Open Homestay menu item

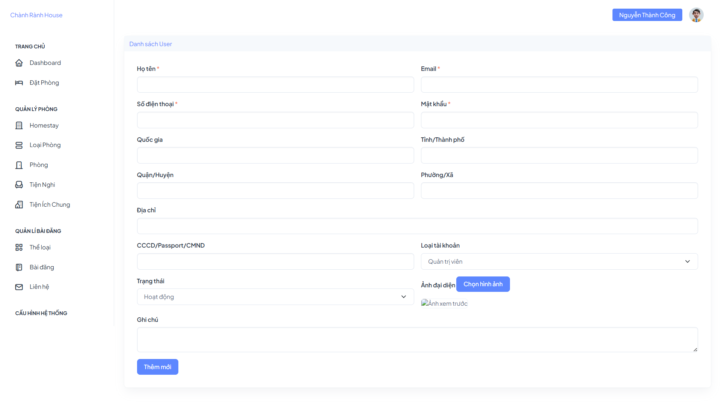[44, 126]
